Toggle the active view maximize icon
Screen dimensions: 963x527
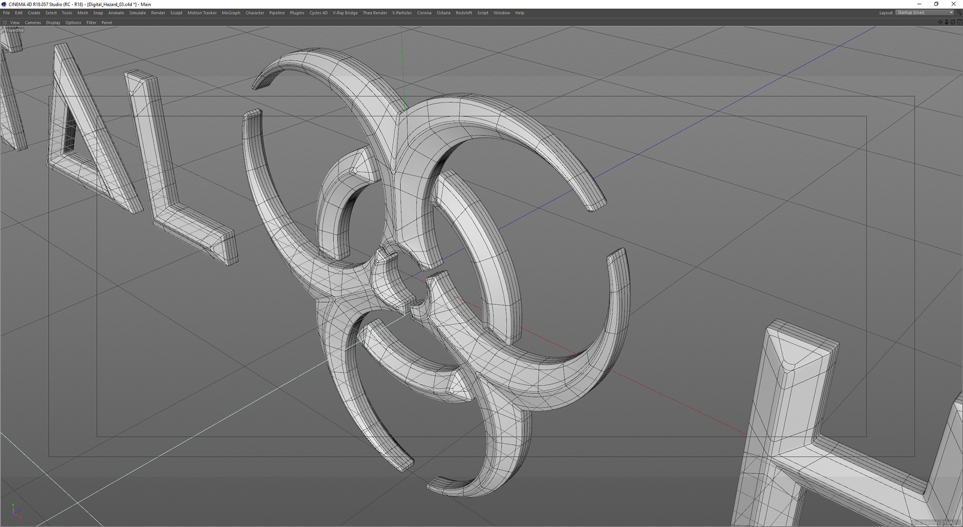(959, 22)
